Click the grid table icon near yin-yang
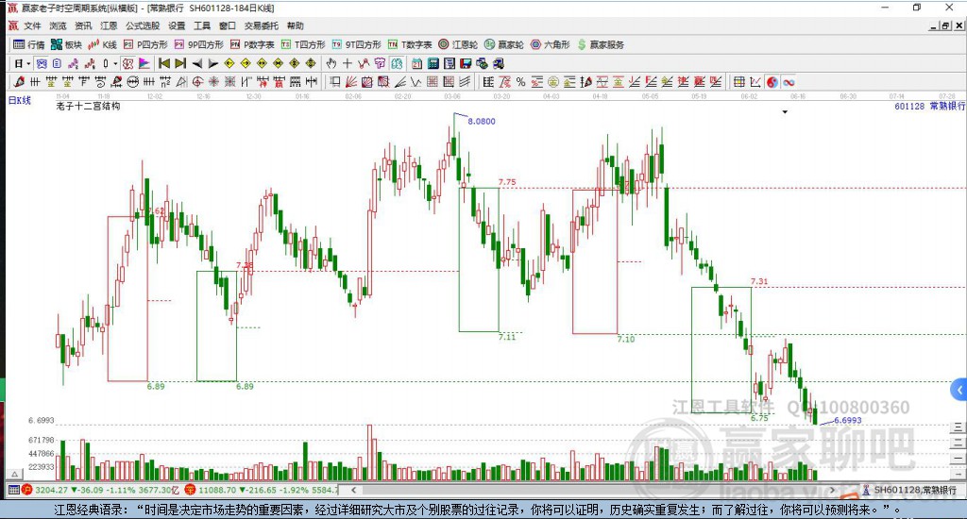This screenshot has width=967, height=519. point(738,81)
